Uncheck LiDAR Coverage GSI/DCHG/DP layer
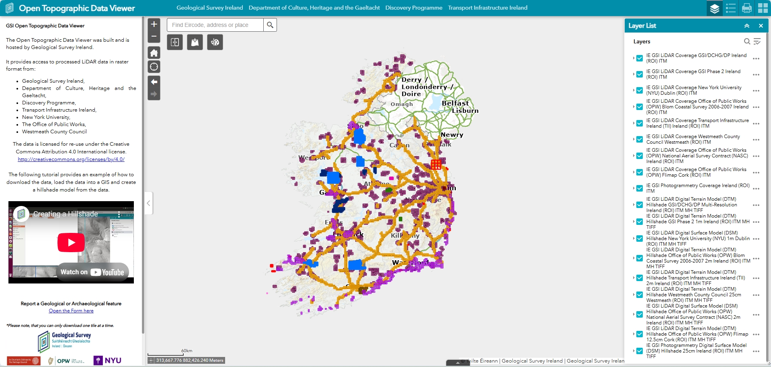 click(640, 58)
